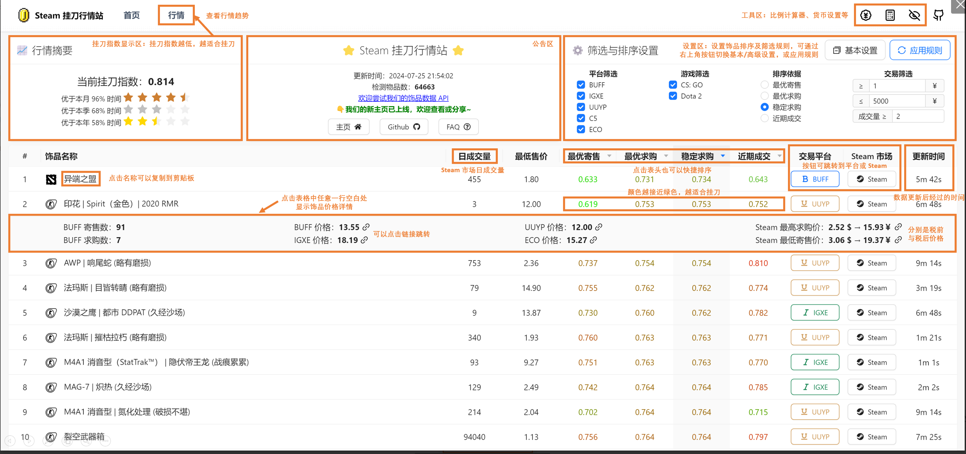Uncheck the UUYP platform filter
Screen dimensions: 966x454
coord(581,107)
